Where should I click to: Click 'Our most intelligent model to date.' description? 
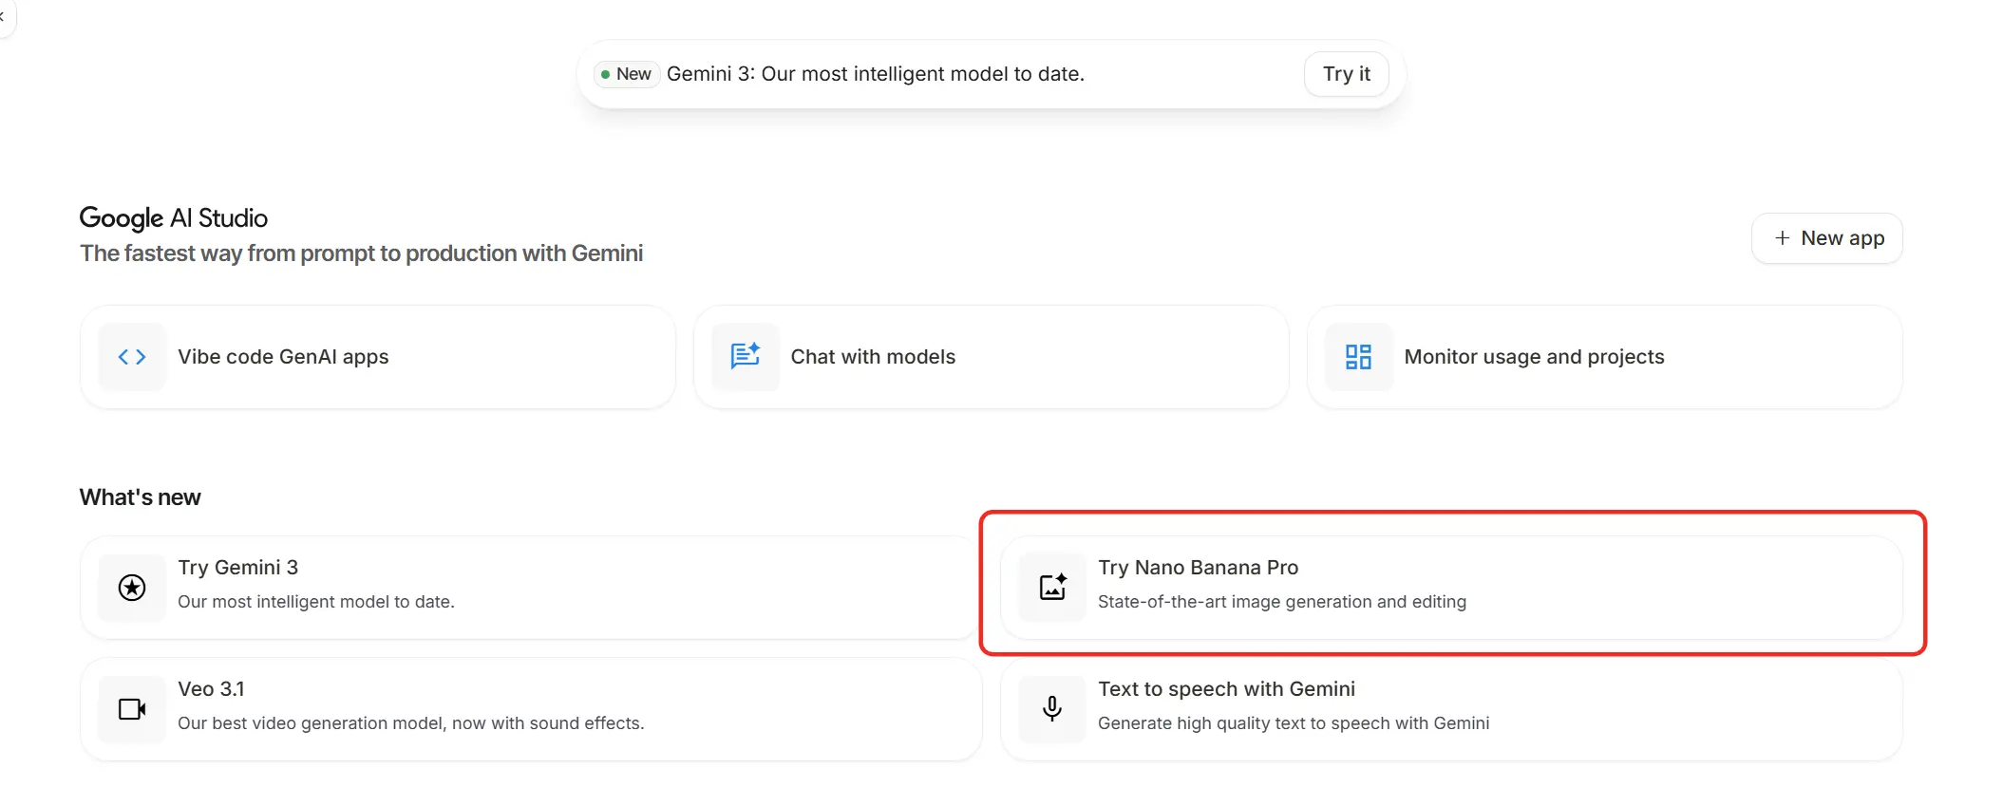[x=316, y=602]
